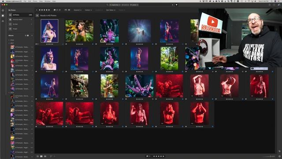Toggle the fifth star in rating filter bar

tap(49, 10)
